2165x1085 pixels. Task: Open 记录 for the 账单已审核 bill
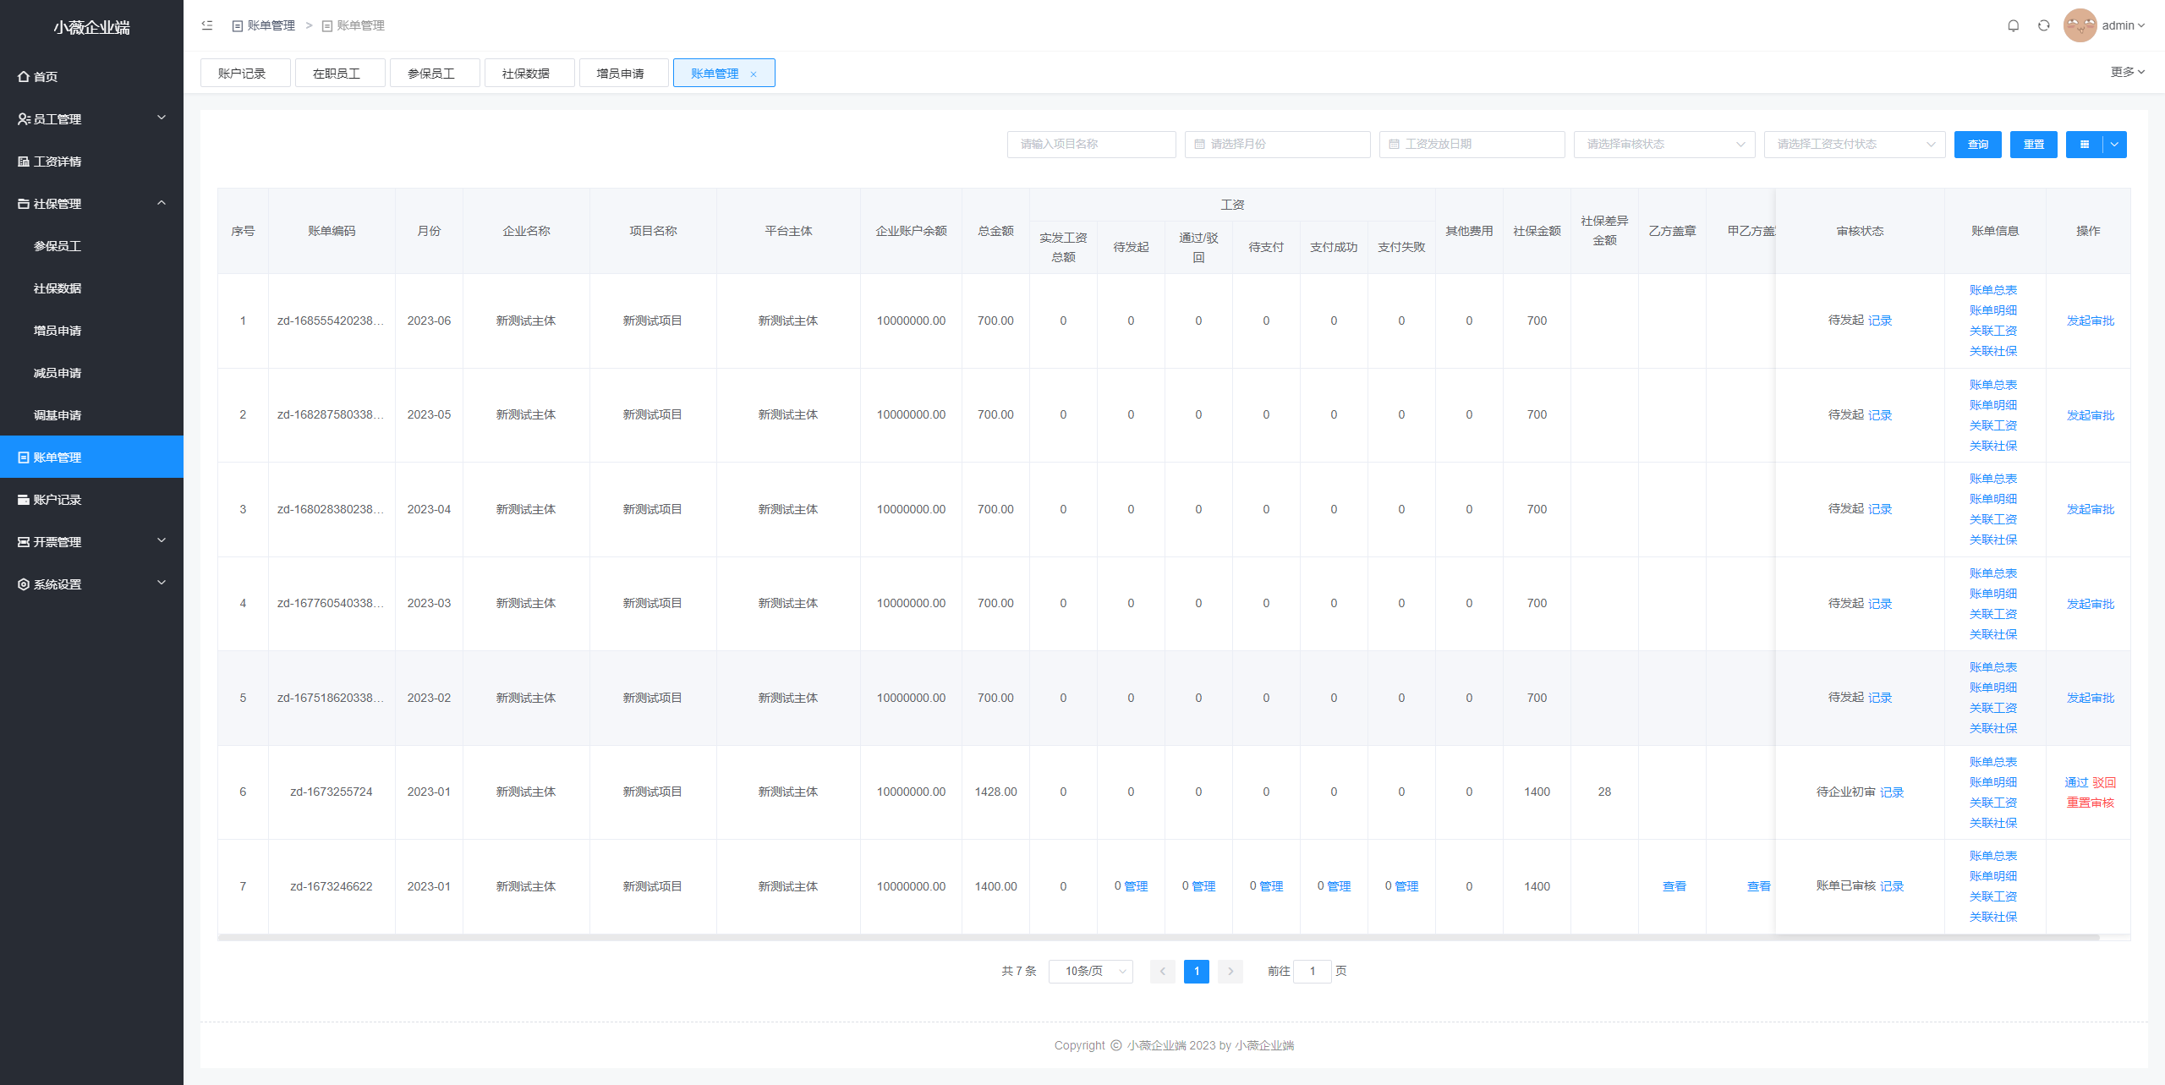[x=1892, y=886]
